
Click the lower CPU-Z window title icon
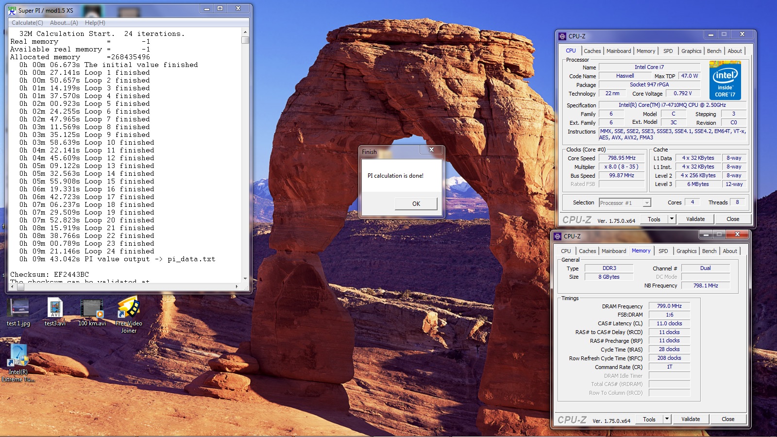[x=557, y=236]
